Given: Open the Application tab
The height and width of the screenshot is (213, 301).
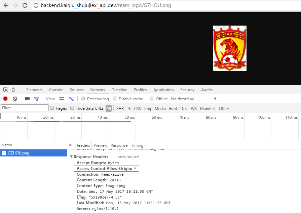Looking at the screenshot, I should [163, 90].
